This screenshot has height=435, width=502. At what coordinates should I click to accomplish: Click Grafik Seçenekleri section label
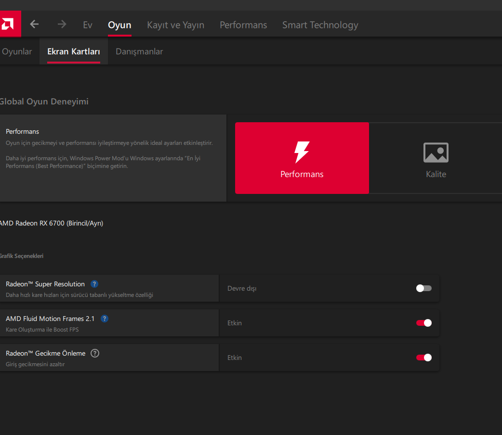[x=22, y=256]
